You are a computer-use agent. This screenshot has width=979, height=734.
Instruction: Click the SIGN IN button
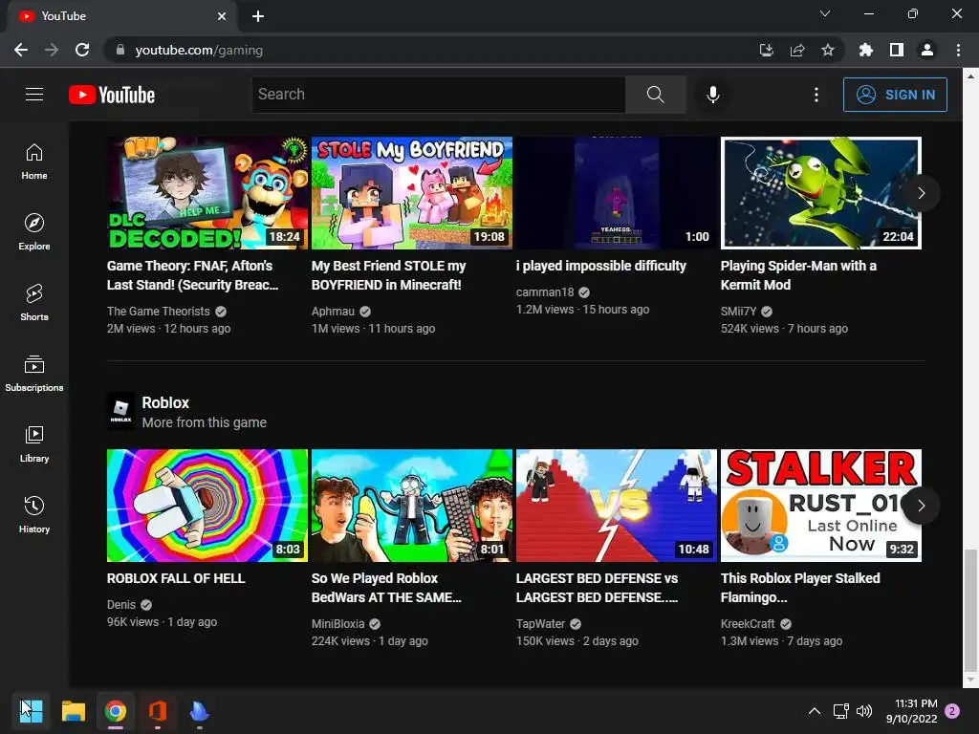click(x=895, y=95)
